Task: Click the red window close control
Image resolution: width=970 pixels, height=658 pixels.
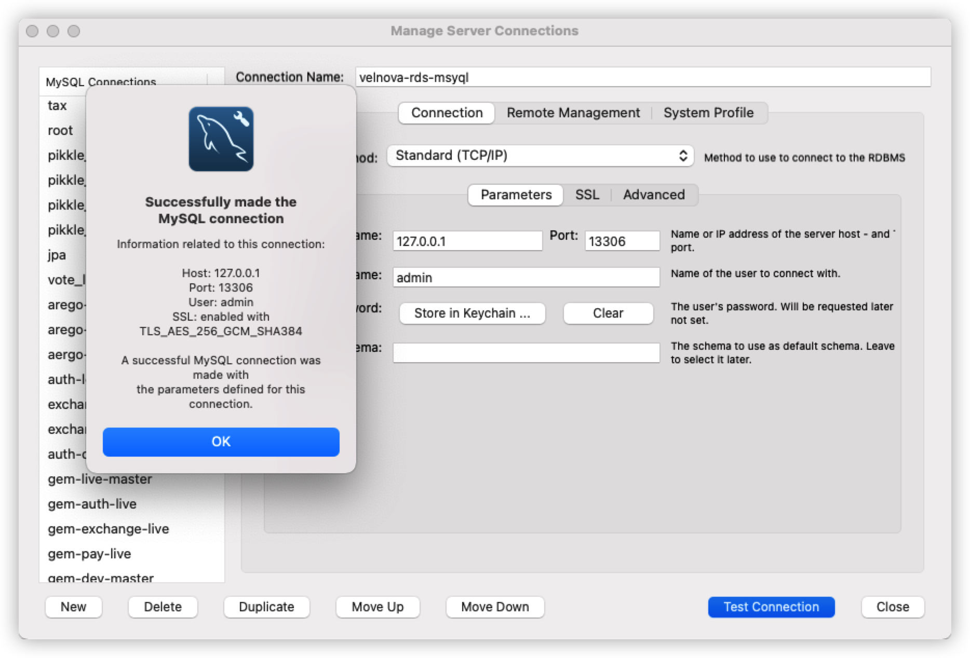Action: (x=32, y=31)
